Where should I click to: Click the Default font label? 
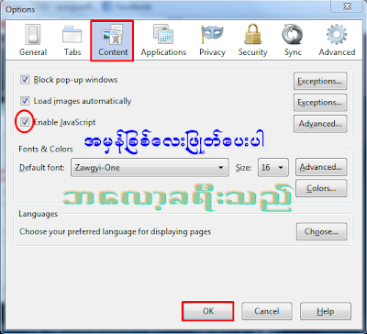[x=42, y=168]
